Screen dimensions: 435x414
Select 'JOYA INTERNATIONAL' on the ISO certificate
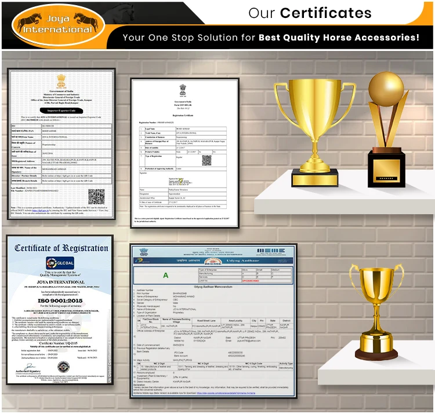(x=61, y=282)
